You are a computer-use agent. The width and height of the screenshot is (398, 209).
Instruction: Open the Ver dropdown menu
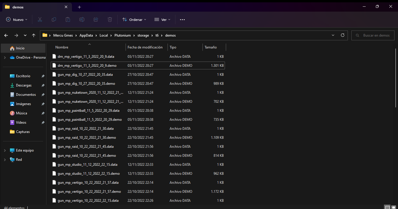point(162,19)
